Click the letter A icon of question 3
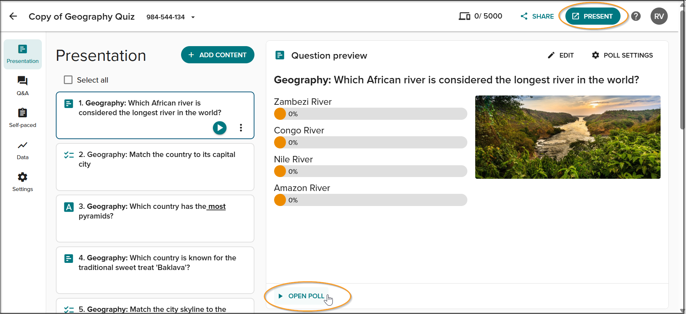Image resolution: width=686 pixels, height=314 pixels. 69,207
